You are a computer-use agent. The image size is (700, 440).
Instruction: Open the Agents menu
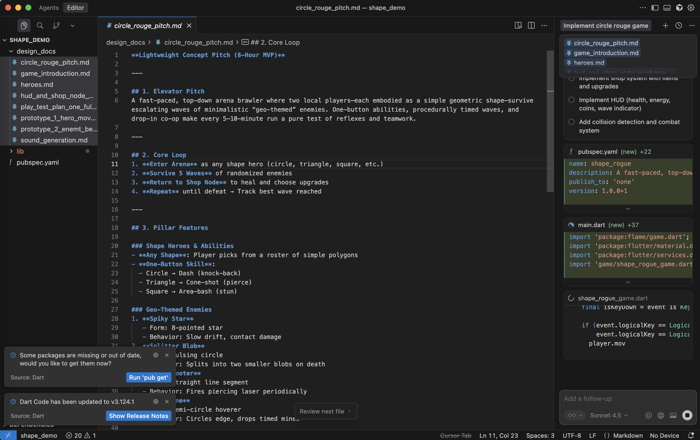click(48, 8)
